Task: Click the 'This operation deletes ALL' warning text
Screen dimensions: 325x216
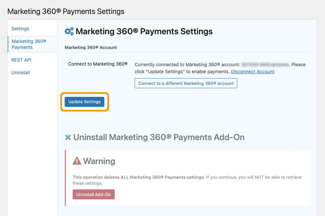Action: click(x=138, y=177)
